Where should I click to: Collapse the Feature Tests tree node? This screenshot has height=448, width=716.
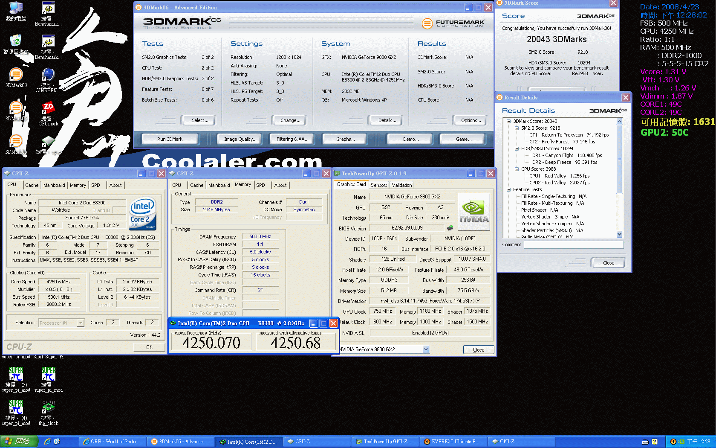pyautogui.click(x=508, y=189)
